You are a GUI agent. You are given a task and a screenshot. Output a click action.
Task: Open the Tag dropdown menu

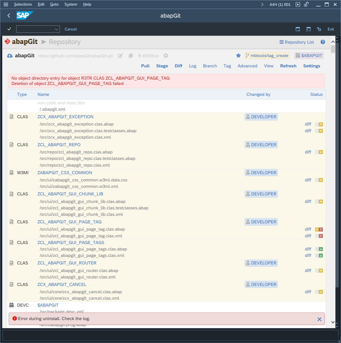point(227,66)
